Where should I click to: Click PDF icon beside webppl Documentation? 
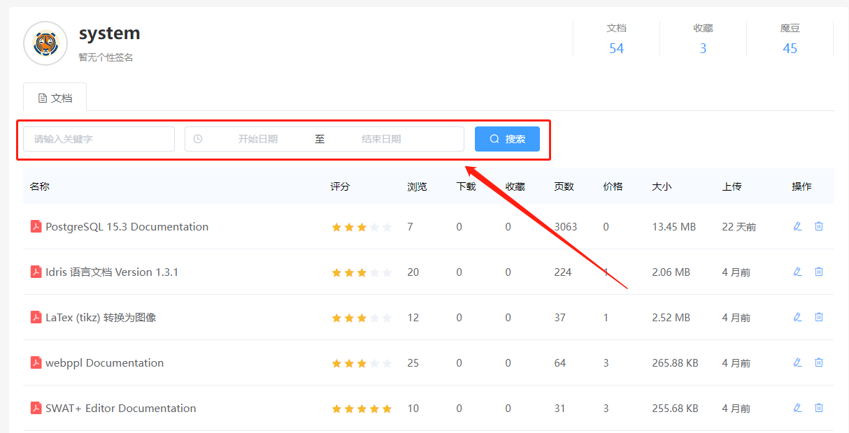[x=36, y=362]
